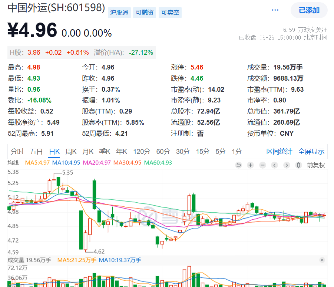Open the three-dot more options menu
Screen dimensions: 334x287
(x=275, y=10)
